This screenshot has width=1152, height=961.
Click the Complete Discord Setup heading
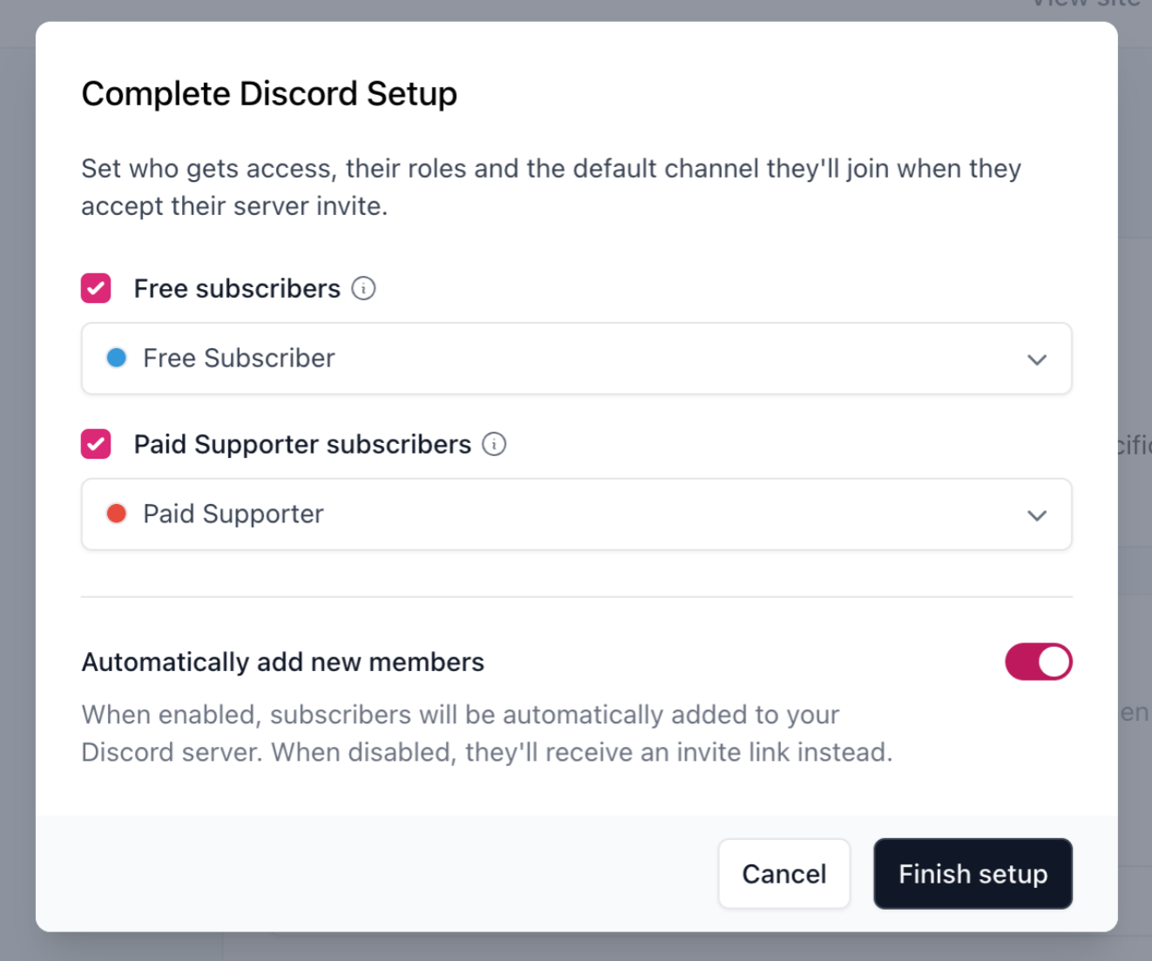[269, 94]
